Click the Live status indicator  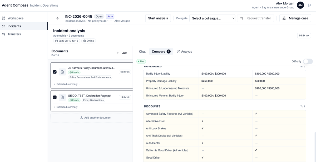tap(141, 61)
